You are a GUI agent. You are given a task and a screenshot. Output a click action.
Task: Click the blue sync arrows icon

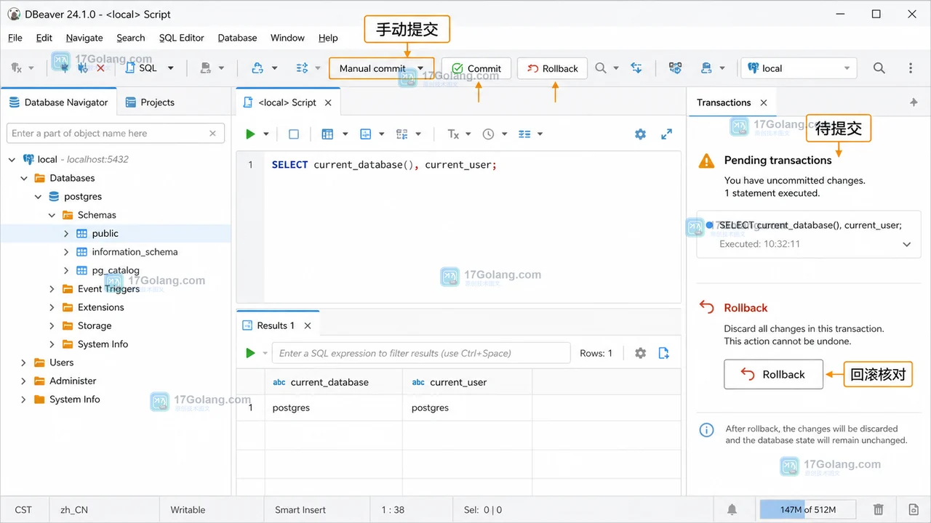pos(636,68)
